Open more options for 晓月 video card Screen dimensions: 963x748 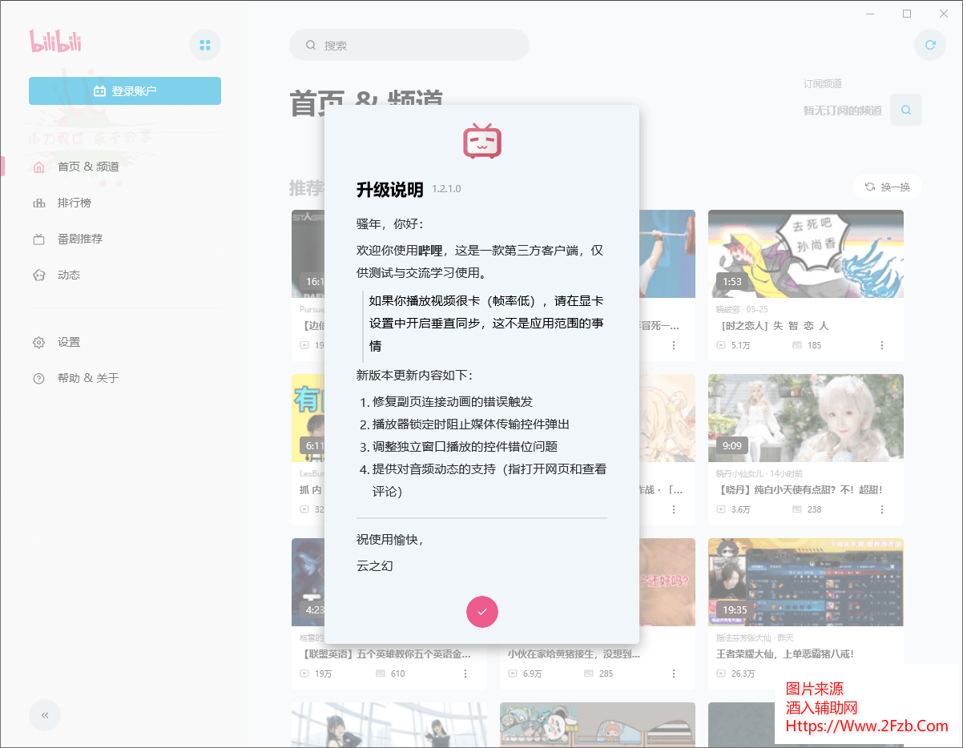(881, 509)
